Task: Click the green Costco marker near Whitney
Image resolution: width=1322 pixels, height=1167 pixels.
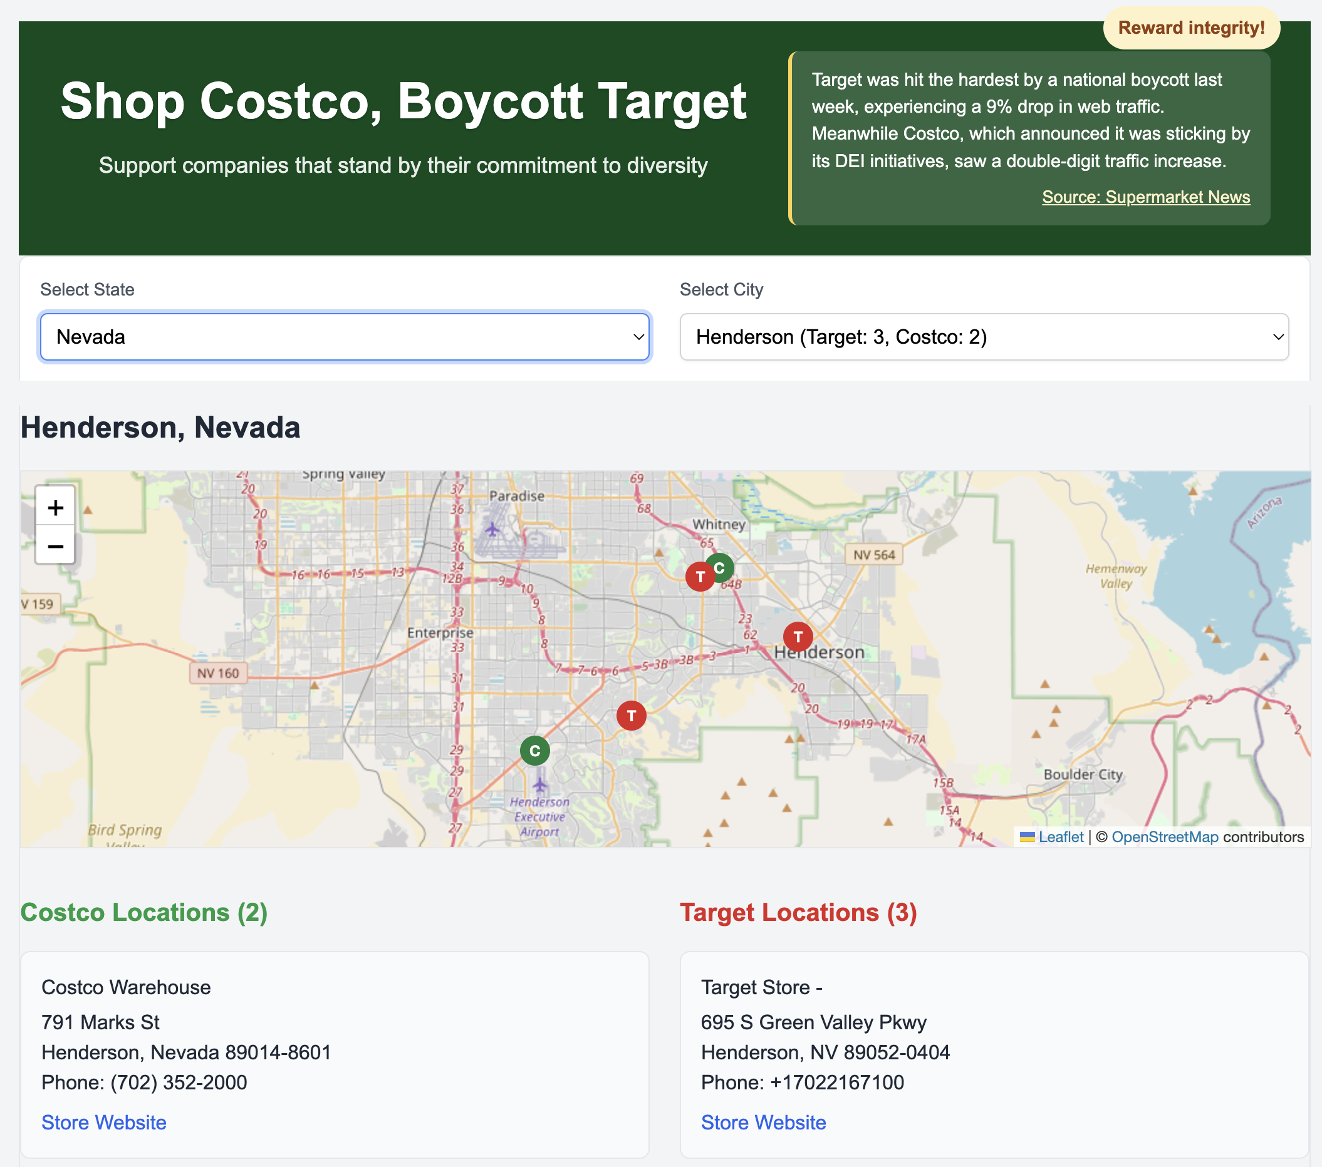Action: pyautogui.click(x=720, y=567)
